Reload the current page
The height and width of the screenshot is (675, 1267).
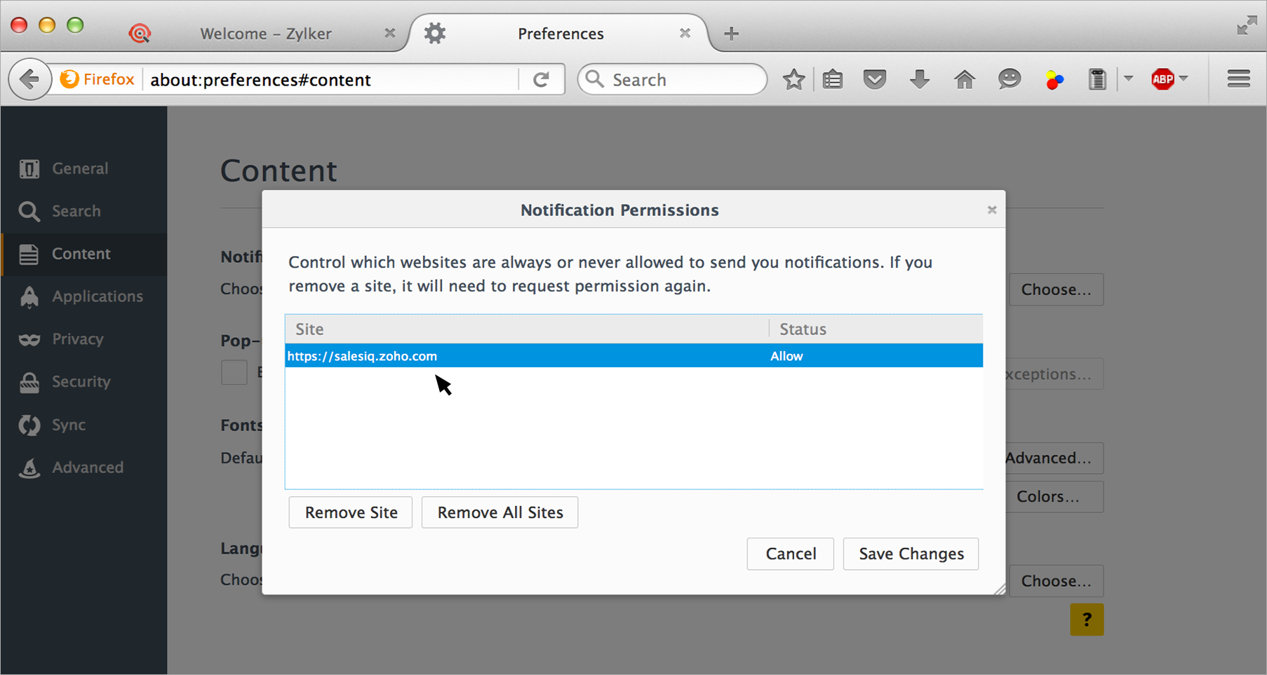pos(541,80)
